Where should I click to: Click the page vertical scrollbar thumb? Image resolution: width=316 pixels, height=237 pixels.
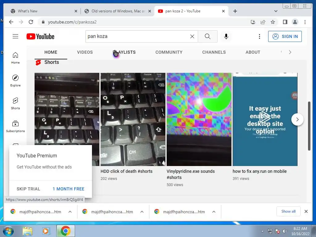[309, 126]
